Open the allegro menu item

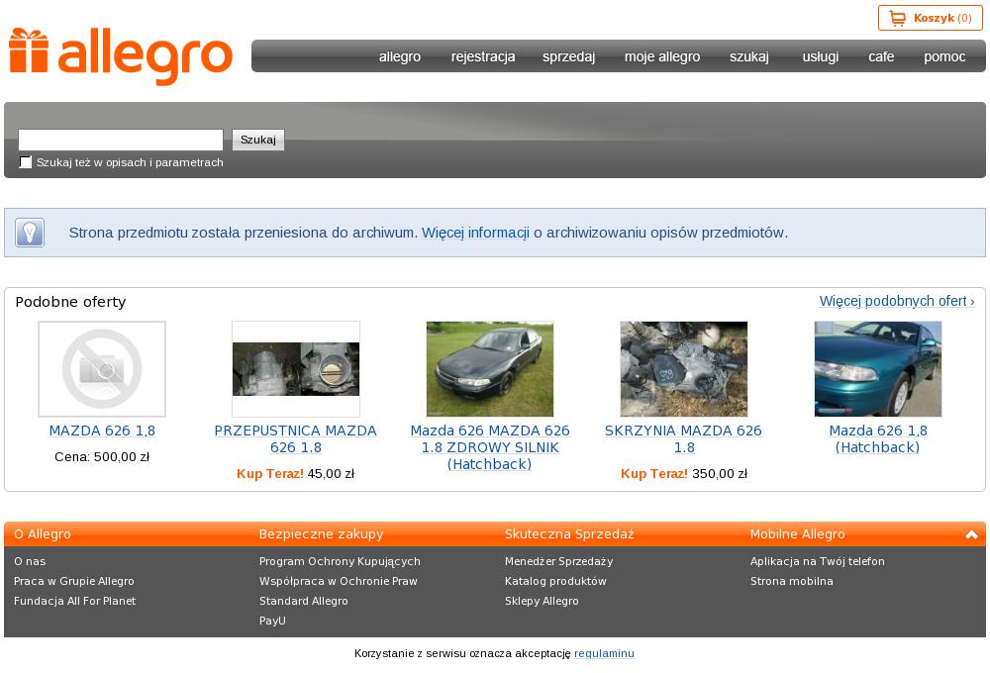click(x=400, y=56)
